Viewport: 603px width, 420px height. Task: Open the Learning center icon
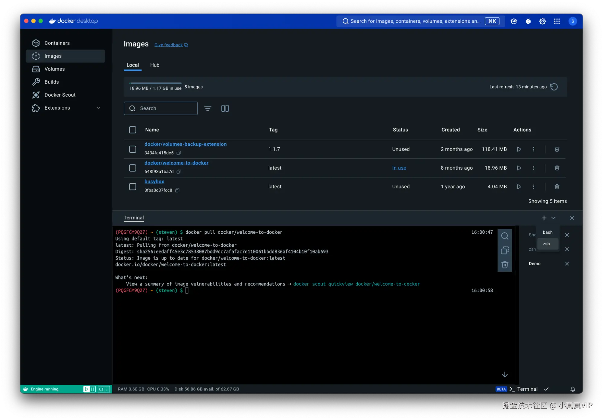tap(514, 21)
